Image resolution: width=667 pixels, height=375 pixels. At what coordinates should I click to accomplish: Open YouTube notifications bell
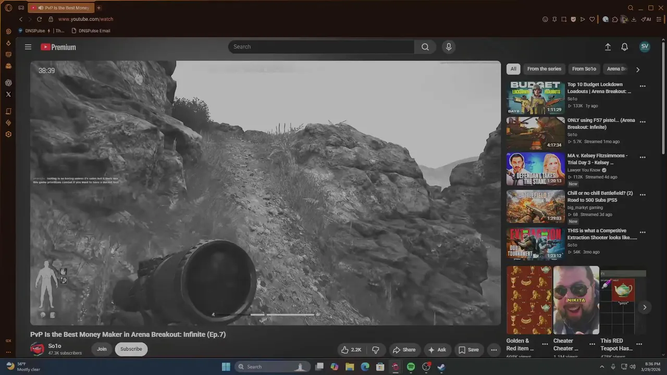[624, 47]
